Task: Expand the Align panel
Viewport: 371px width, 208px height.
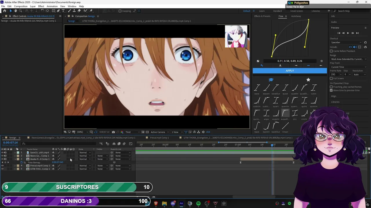Action: (x=334, y=96)
